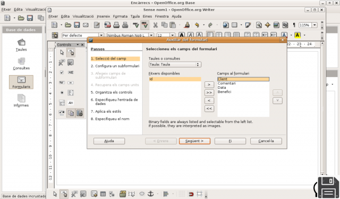Select Taules in Base window sidebar
340x199 pixels.
[21, 45]
